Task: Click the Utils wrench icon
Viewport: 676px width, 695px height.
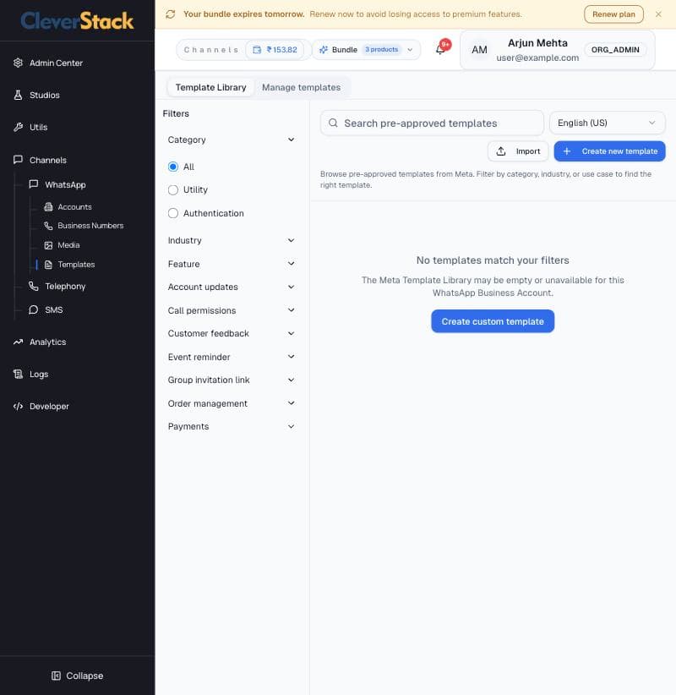Action: [x=18, y=127]
